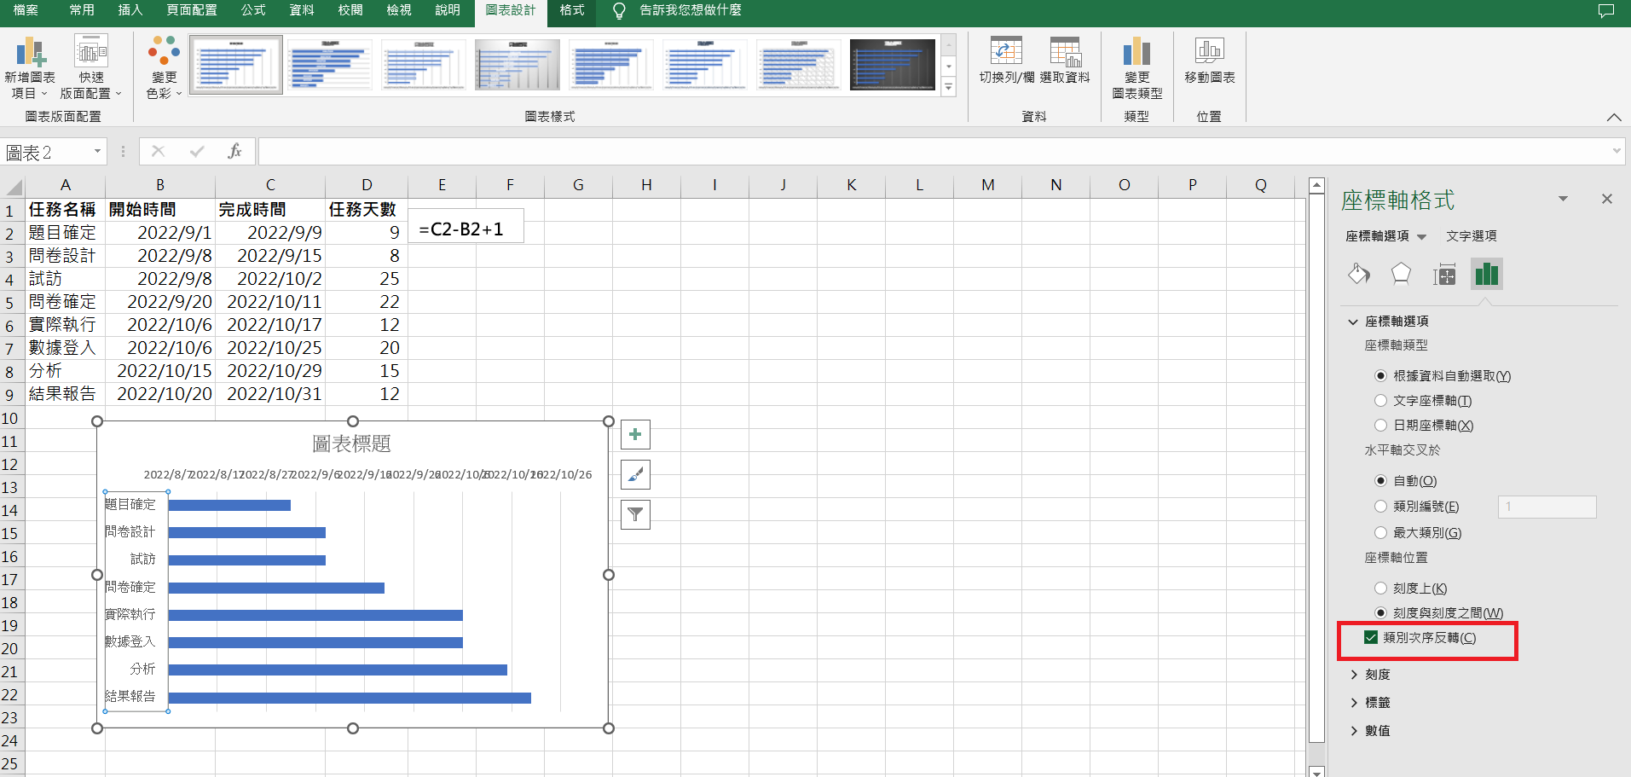Switch to the 插入 ribbon tab
This screenshot has height=777, width=1631.
coord(130,10)
